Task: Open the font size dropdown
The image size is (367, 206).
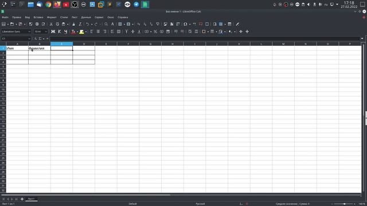Action: 46,31
